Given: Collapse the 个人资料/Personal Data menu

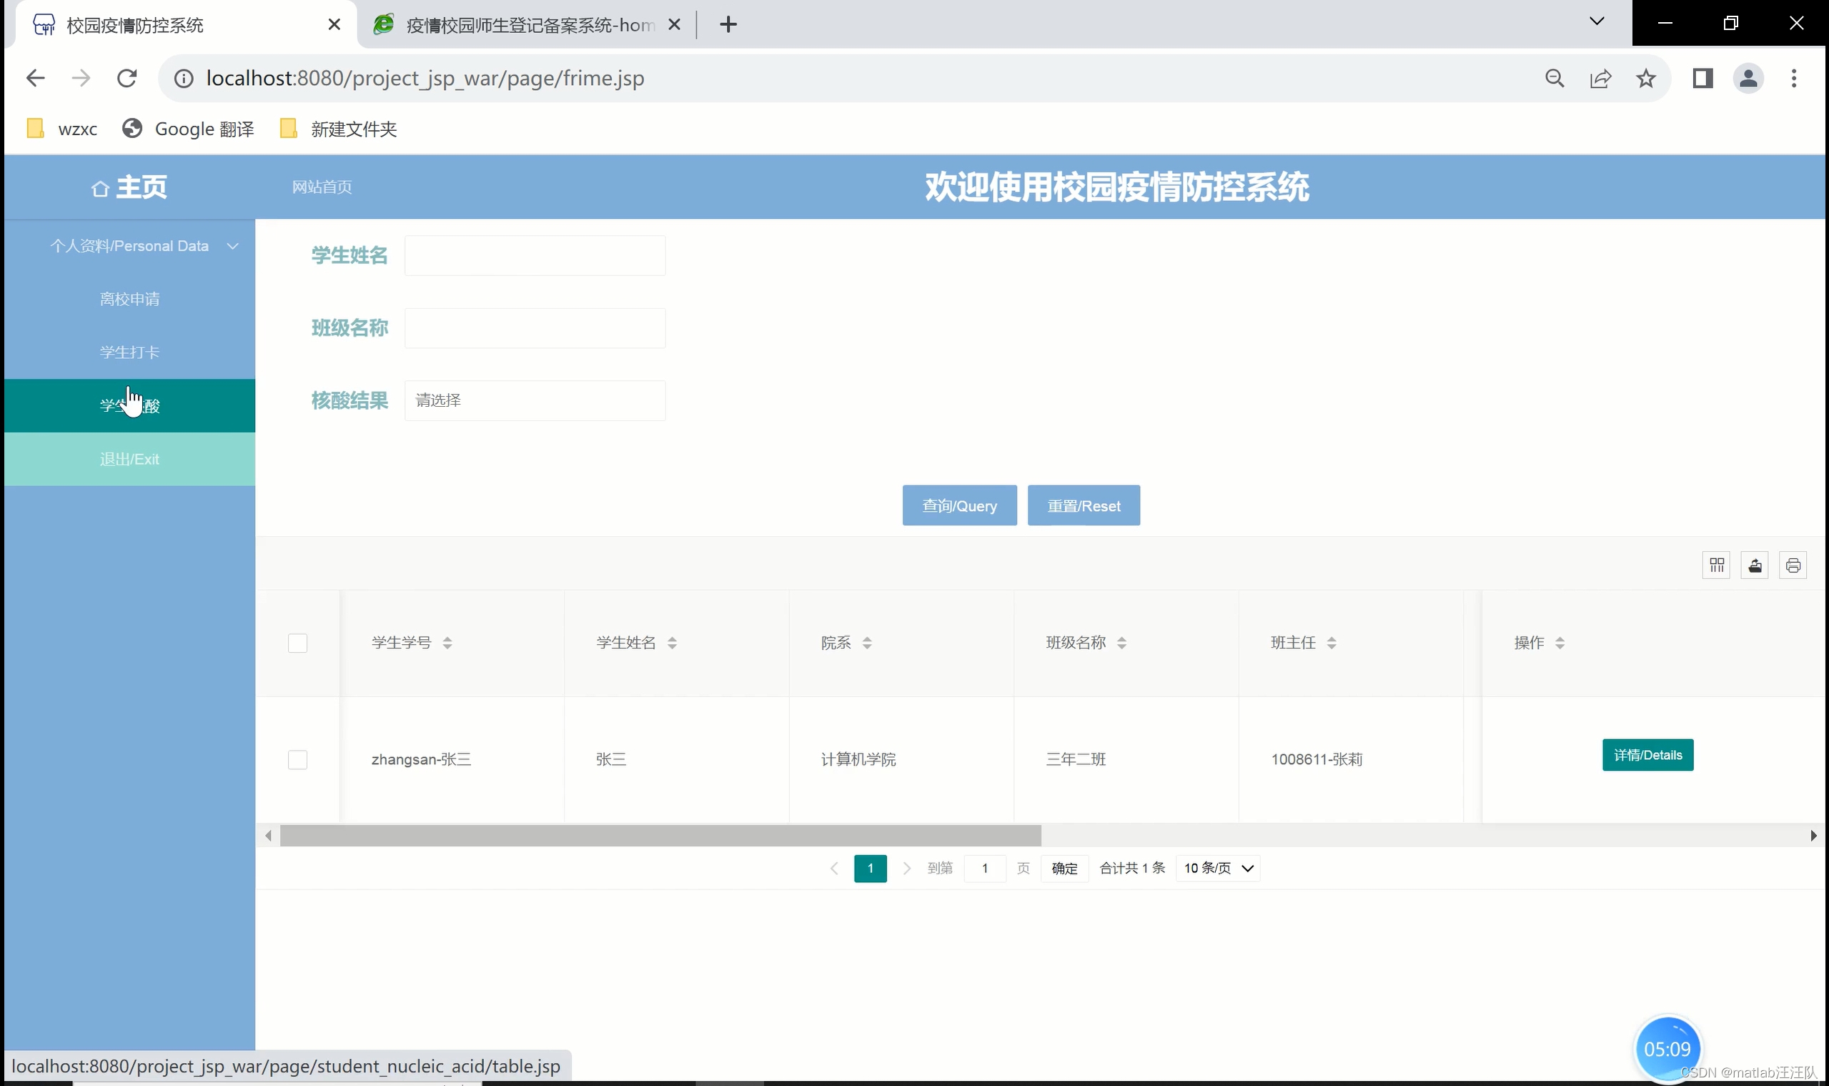Looking at the screenshot, I should point(129,246).
